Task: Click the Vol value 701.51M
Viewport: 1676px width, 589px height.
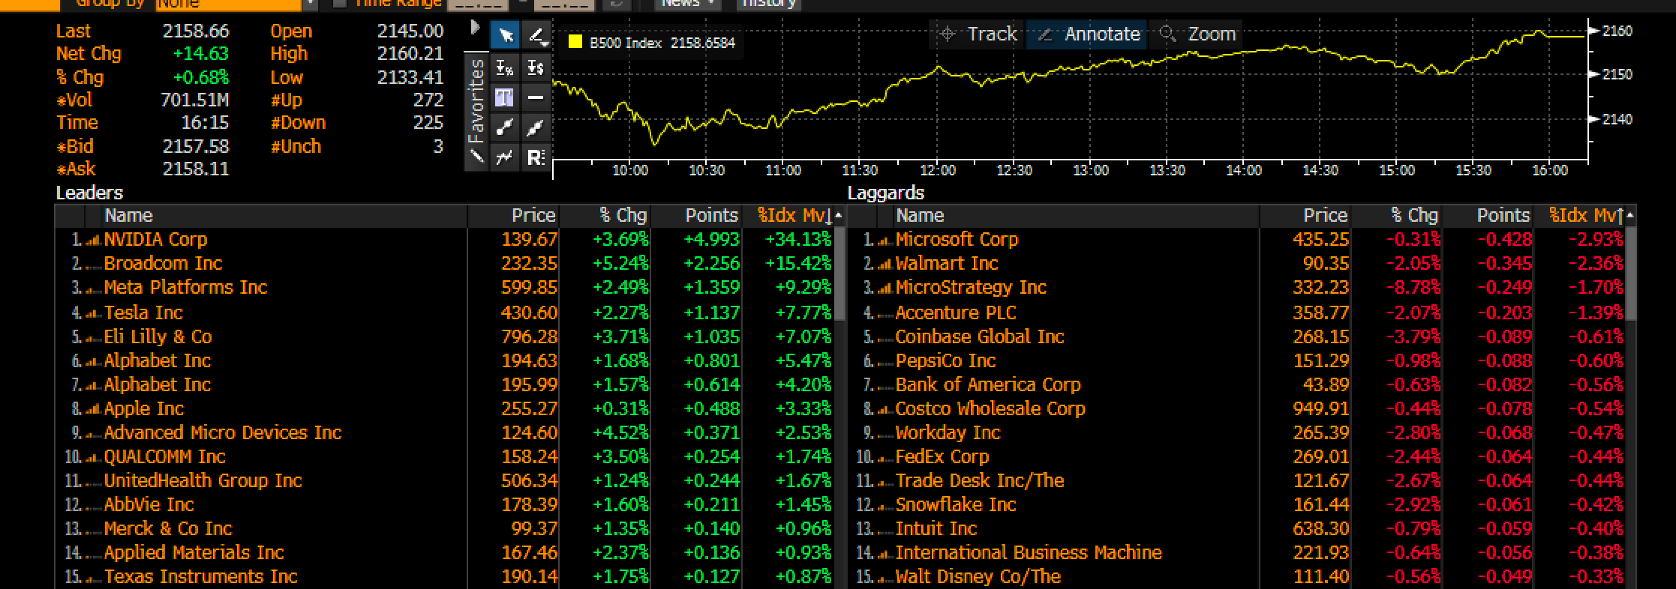Action: point(195,100)
